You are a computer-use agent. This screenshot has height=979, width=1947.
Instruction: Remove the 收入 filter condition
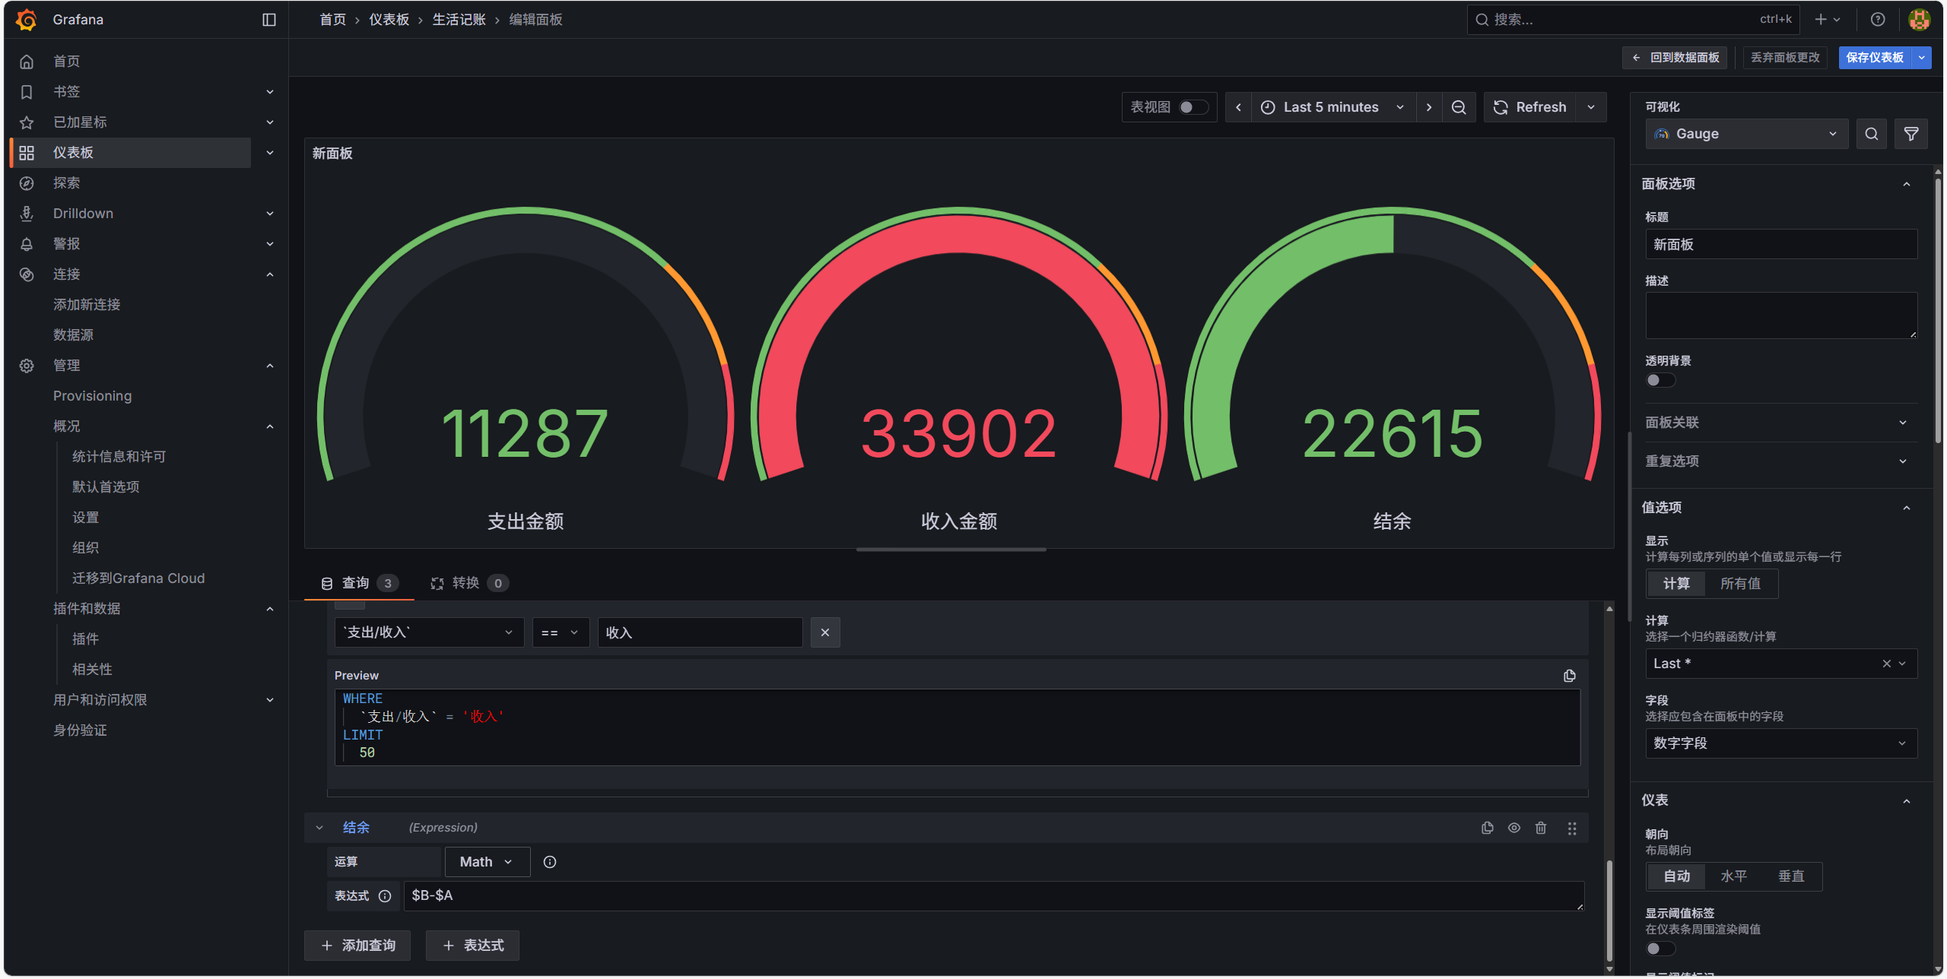[x=825, y=632]
